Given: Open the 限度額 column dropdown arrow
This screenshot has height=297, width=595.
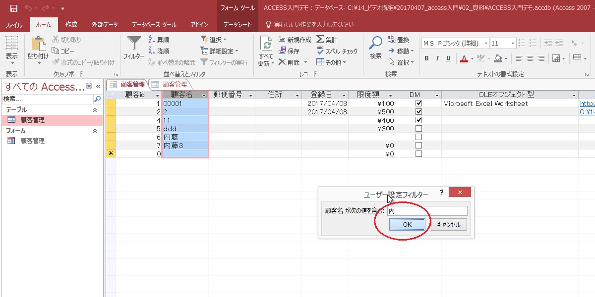Looking at the screenshot, I should [391, 95].
